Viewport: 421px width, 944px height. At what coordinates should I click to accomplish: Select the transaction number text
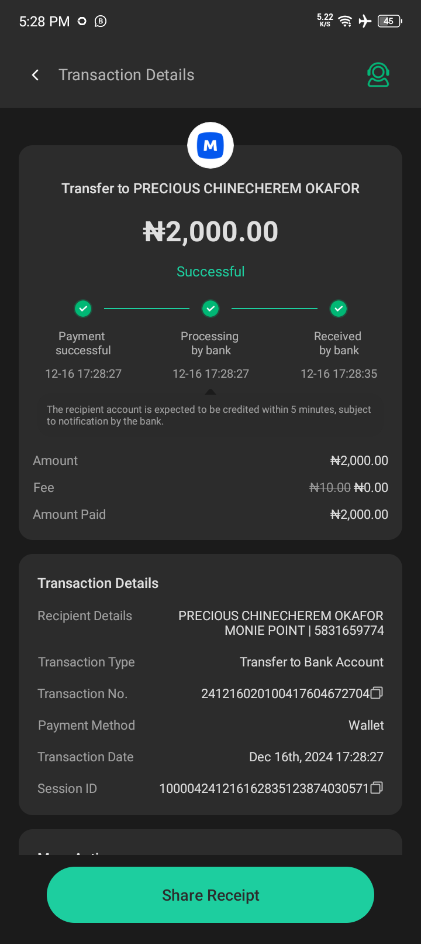pos(285,693)
